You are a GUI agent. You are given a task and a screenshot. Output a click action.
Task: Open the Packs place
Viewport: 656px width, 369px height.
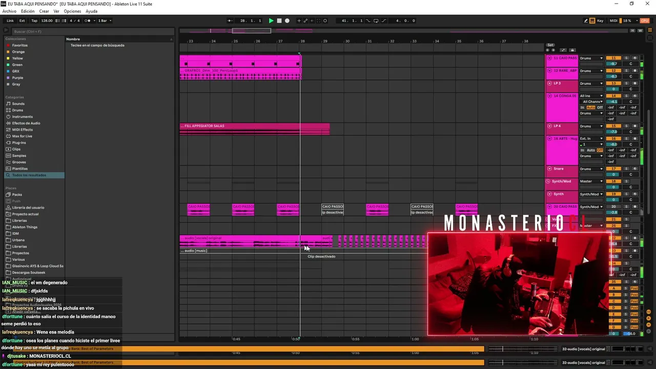click(17, 195)
